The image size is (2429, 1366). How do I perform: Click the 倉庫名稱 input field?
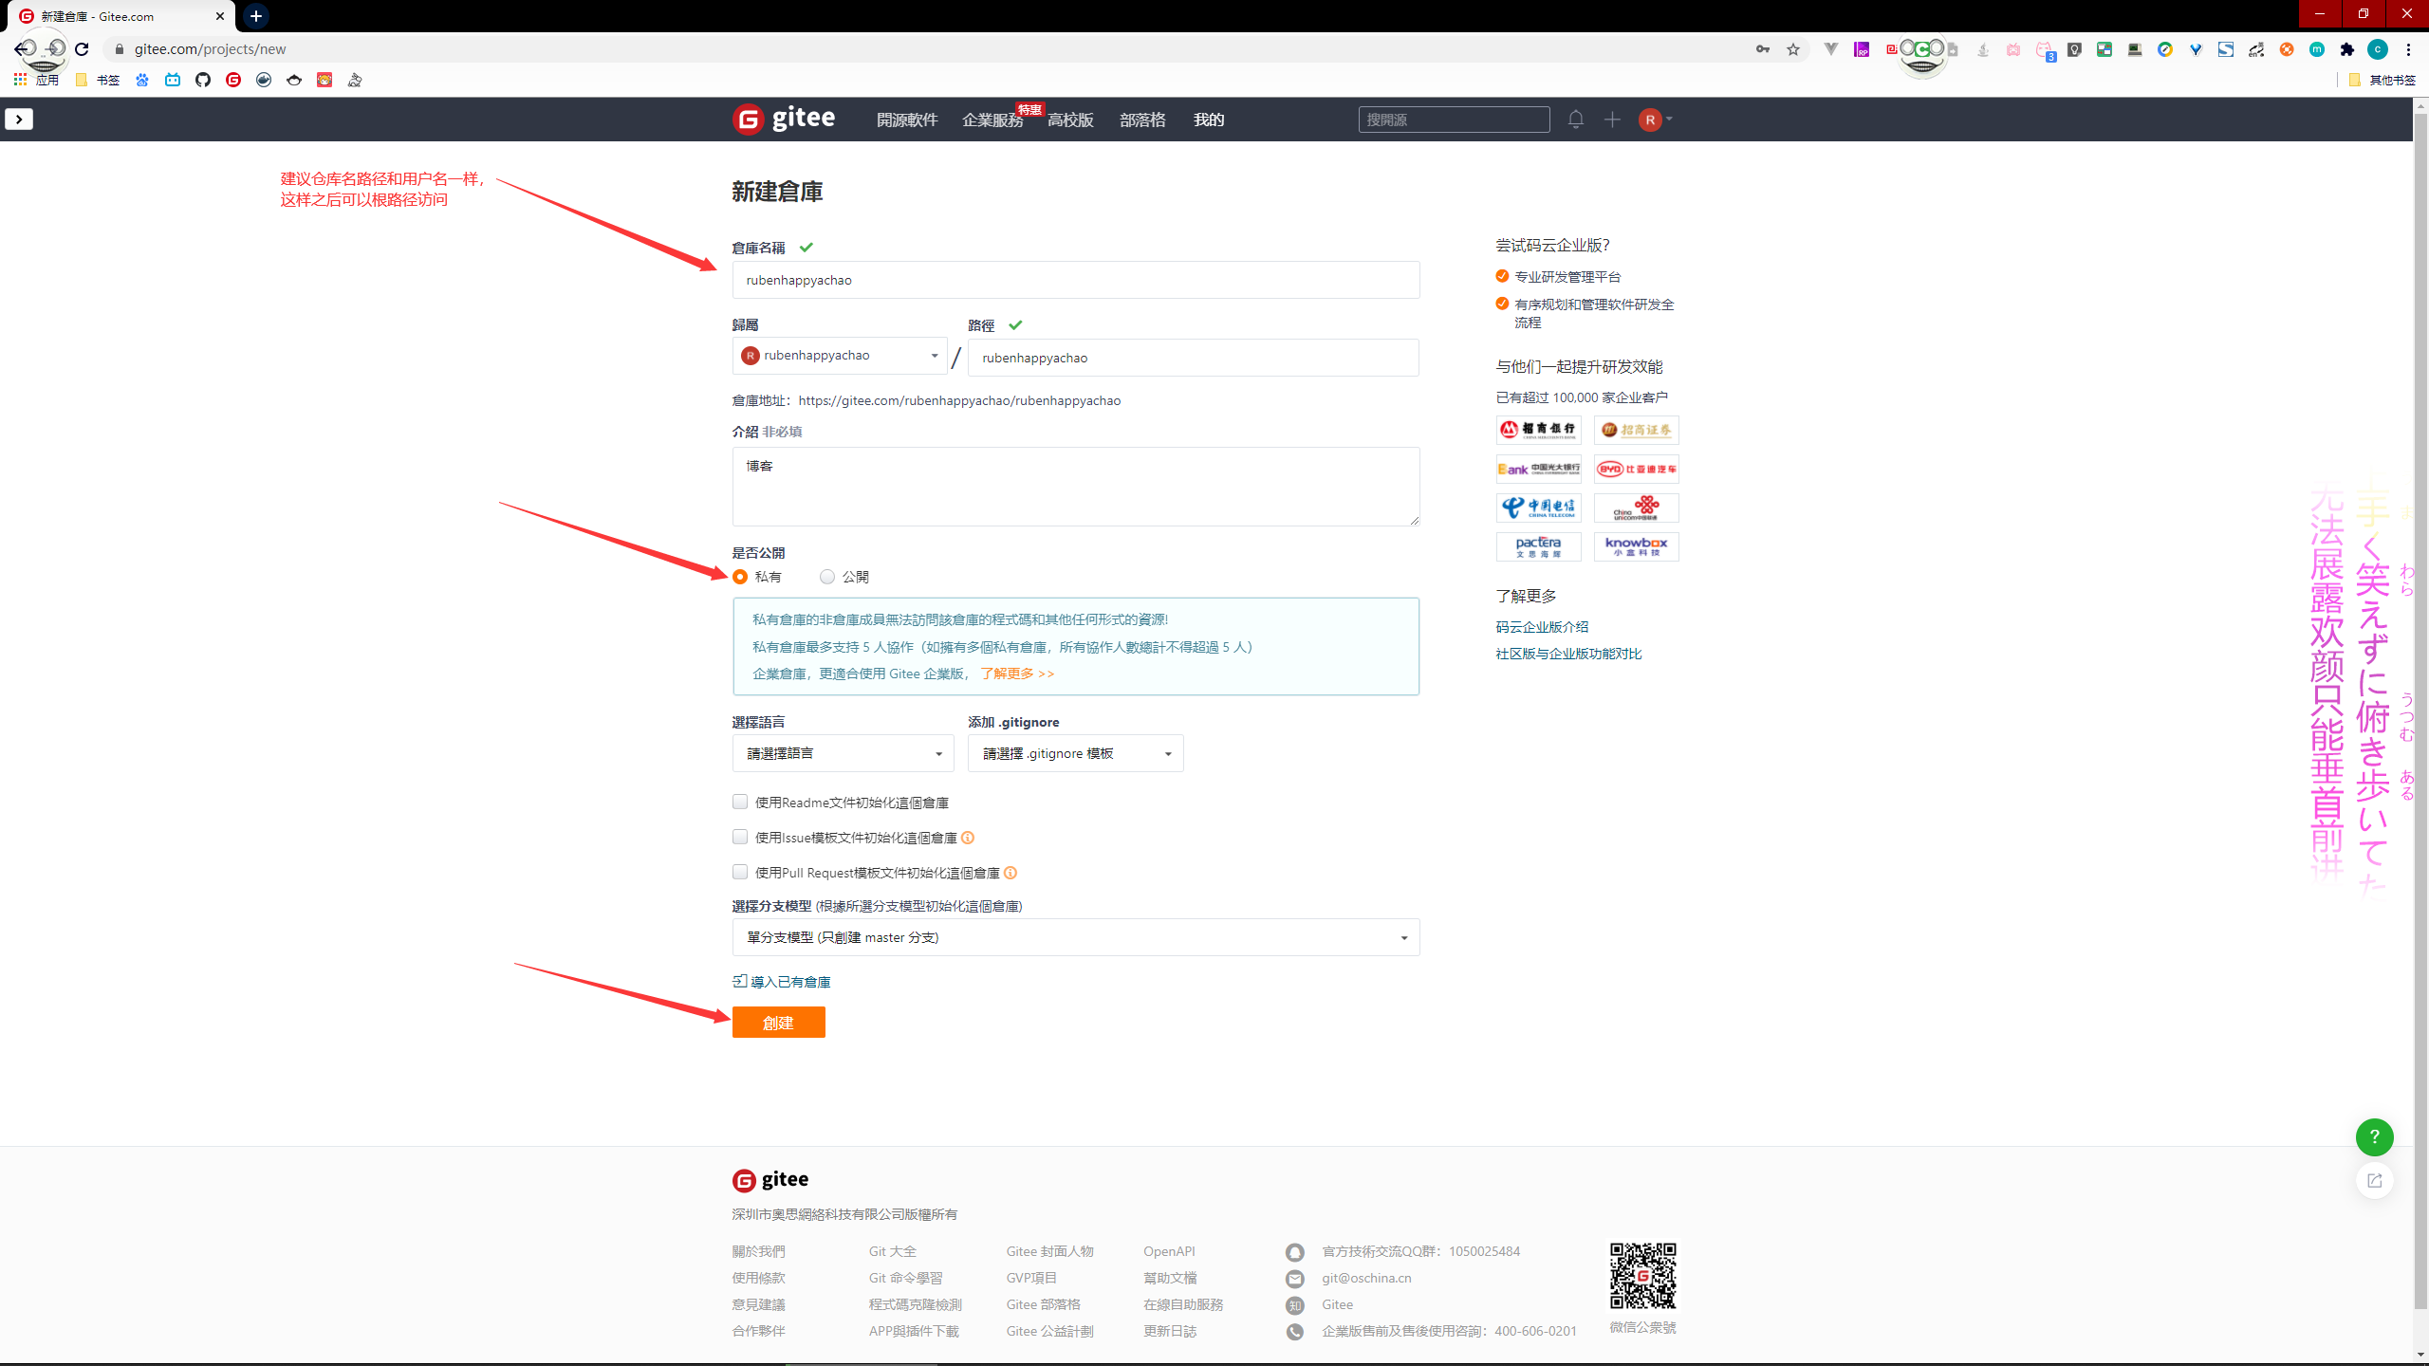1075,280
